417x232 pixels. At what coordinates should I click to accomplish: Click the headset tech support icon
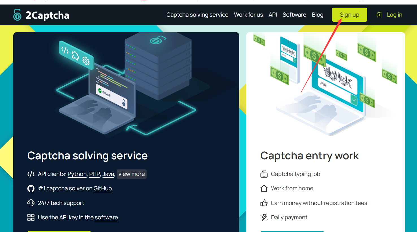(x=31, y=203)
